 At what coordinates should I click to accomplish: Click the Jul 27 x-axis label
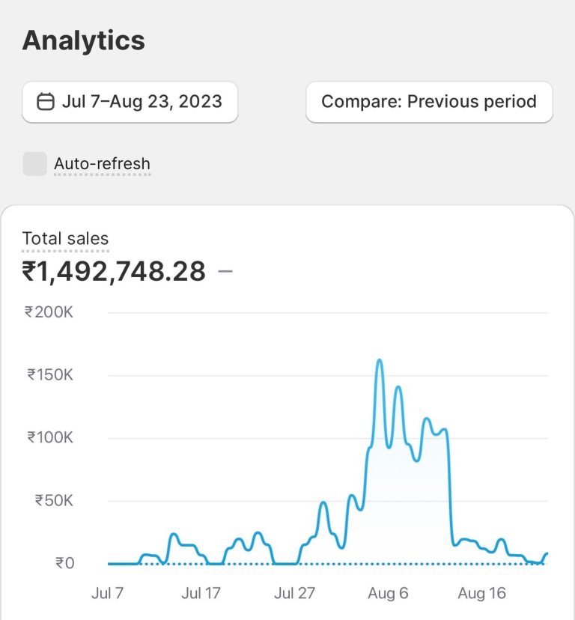click(x=294, y=593)
